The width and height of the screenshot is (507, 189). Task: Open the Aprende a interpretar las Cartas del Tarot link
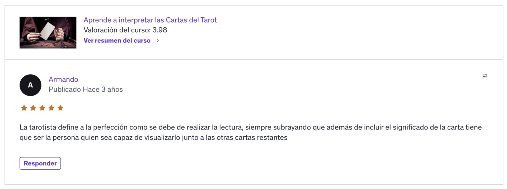point(150,20)
